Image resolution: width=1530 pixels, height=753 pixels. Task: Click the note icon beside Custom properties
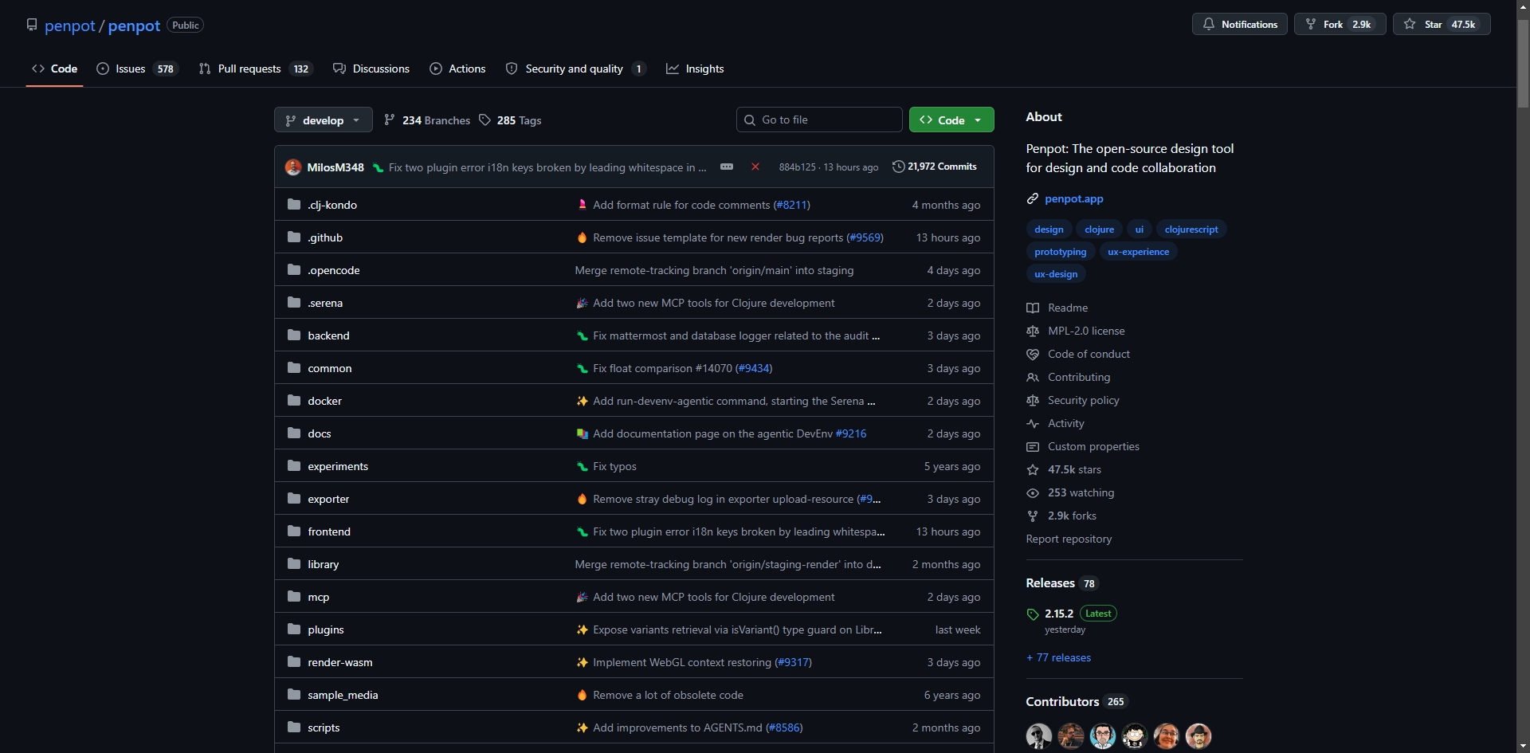(1033, 447)
